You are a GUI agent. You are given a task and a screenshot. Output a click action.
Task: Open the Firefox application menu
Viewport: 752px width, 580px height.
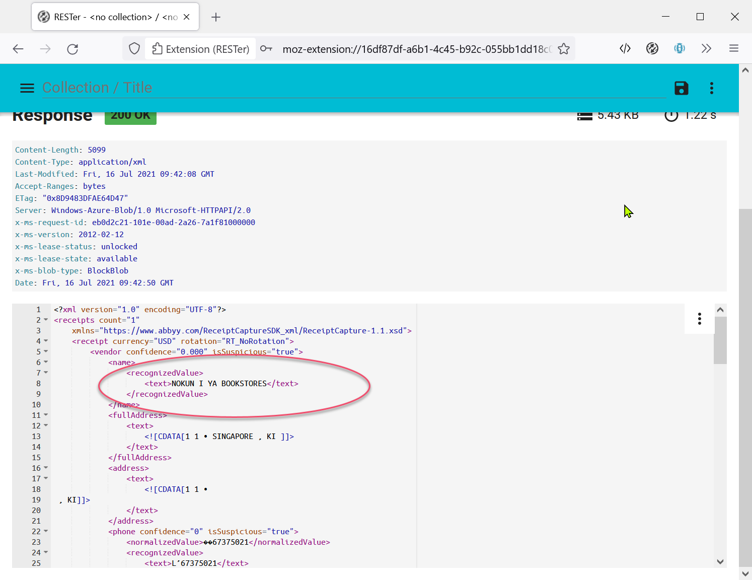(x=733, y=48)
